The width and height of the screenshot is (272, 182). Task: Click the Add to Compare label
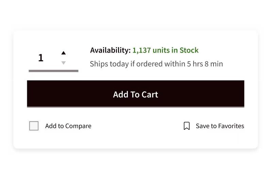(68, 126)
